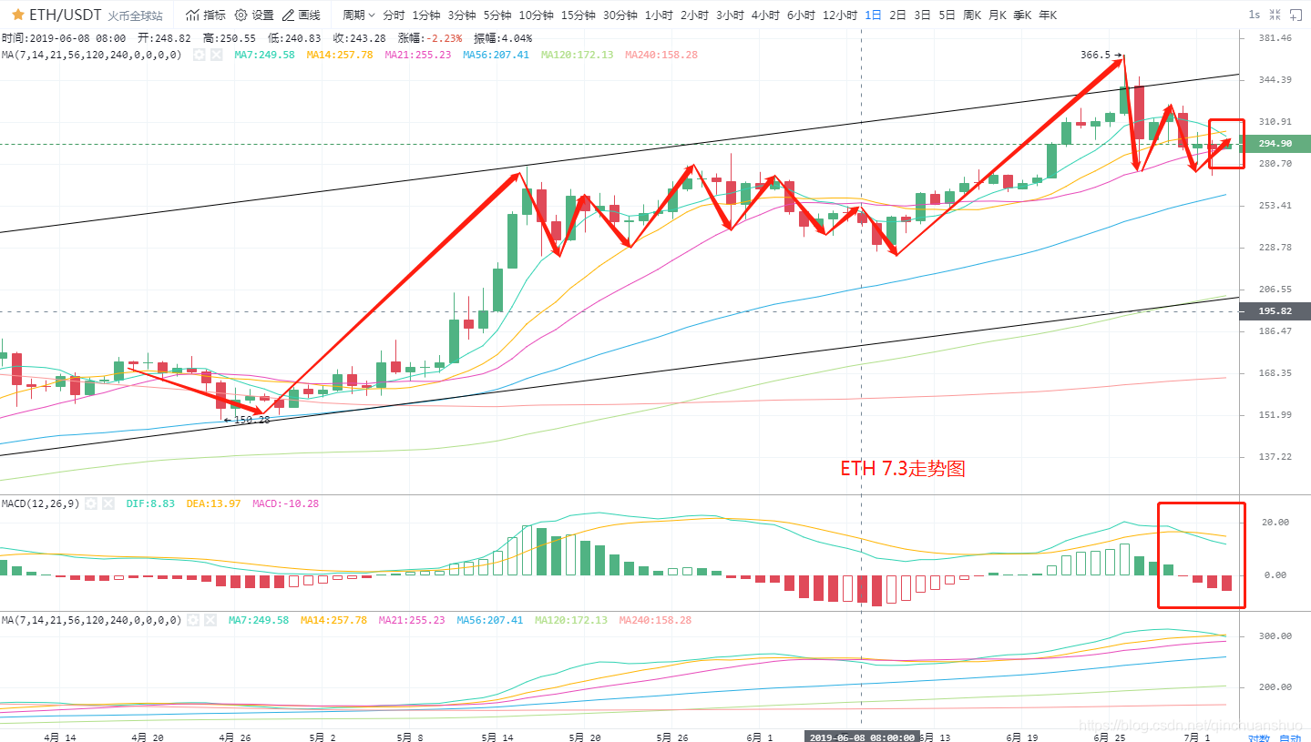Select the 15分钟 interval
The image size is (1311, 742).
coord(579,15)
